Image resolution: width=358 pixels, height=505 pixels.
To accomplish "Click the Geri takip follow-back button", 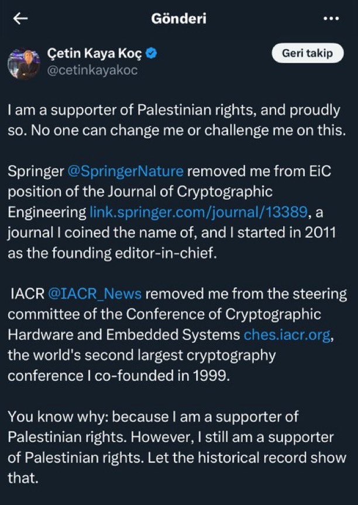I will tap(308, 53).
